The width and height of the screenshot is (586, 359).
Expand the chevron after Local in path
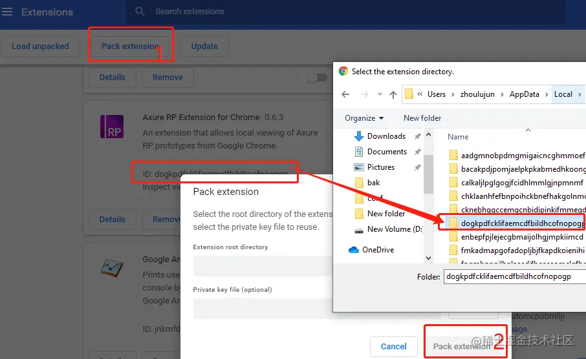[580, 94]
